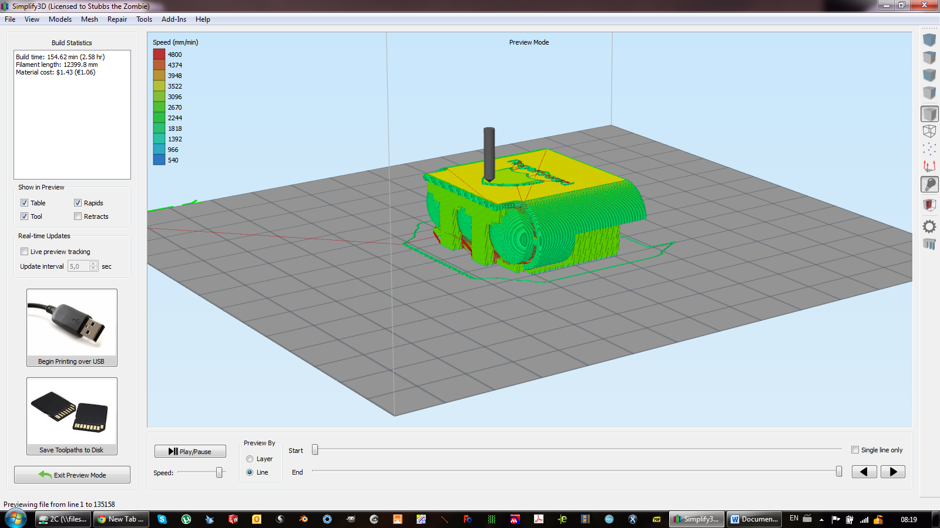
Task: Uncheck the Rapids preview checkbox
Action: pos(78,203)
